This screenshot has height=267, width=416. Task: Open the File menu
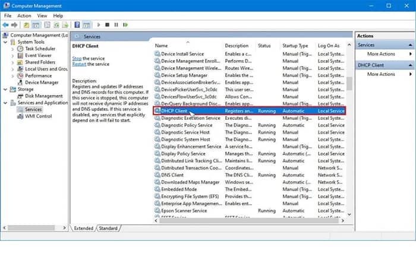pyautogui.click(x=8, y=16)
